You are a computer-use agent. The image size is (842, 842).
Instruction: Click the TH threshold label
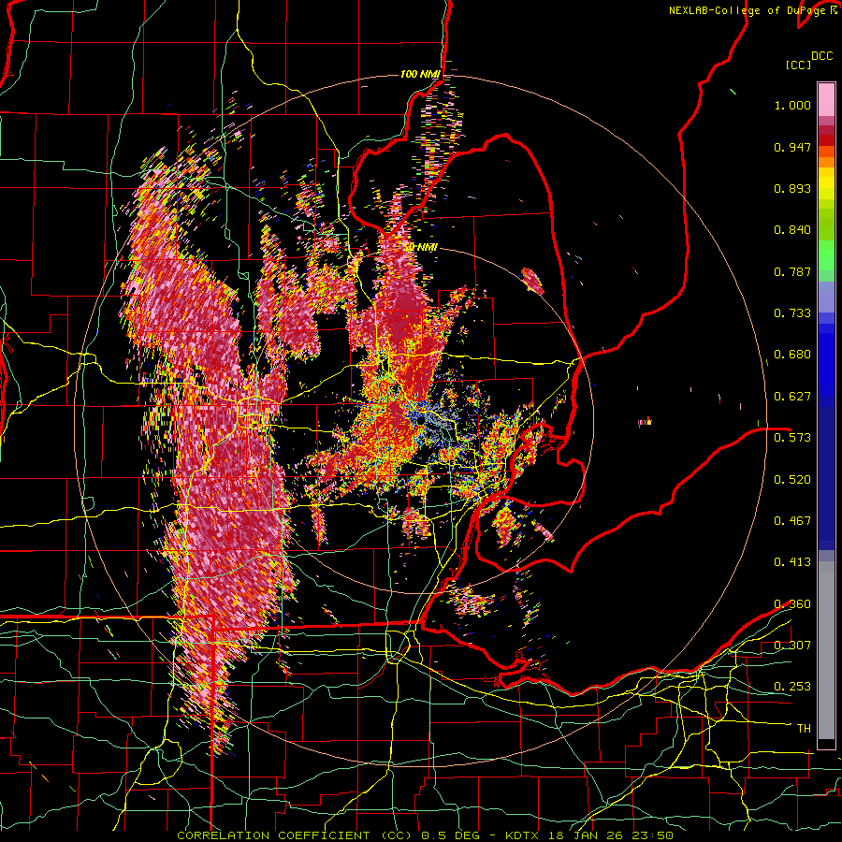(804, 729)
